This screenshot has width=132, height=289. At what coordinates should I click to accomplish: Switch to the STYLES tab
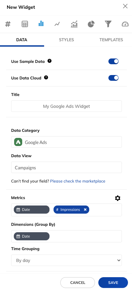click(66, 40)
